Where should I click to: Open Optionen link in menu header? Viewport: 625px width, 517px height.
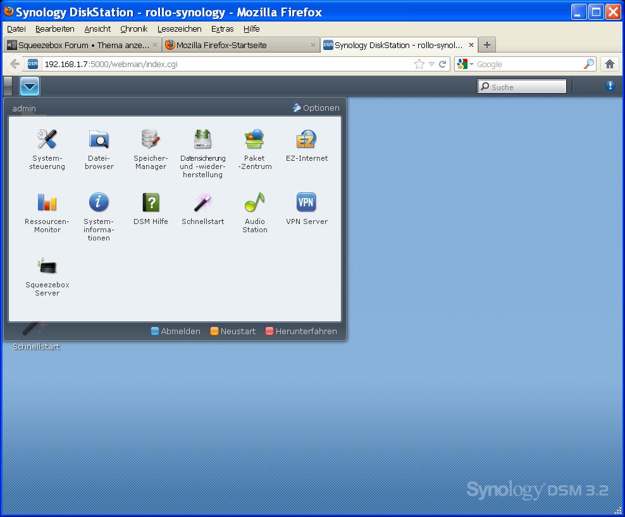coord(316,108)
